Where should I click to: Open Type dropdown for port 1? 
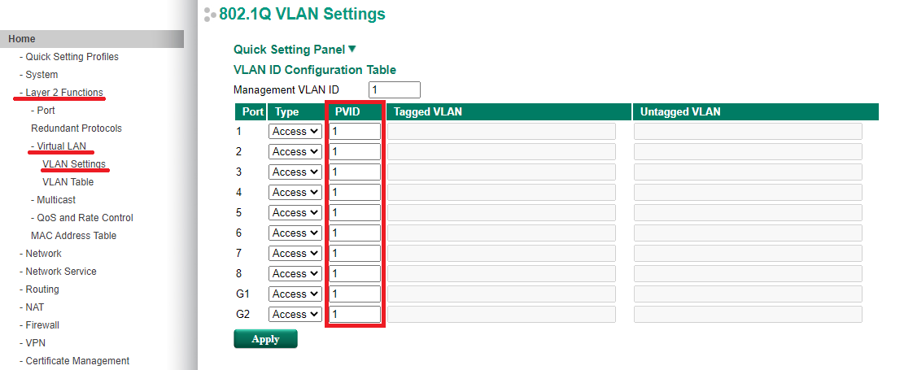coord(295,131)
